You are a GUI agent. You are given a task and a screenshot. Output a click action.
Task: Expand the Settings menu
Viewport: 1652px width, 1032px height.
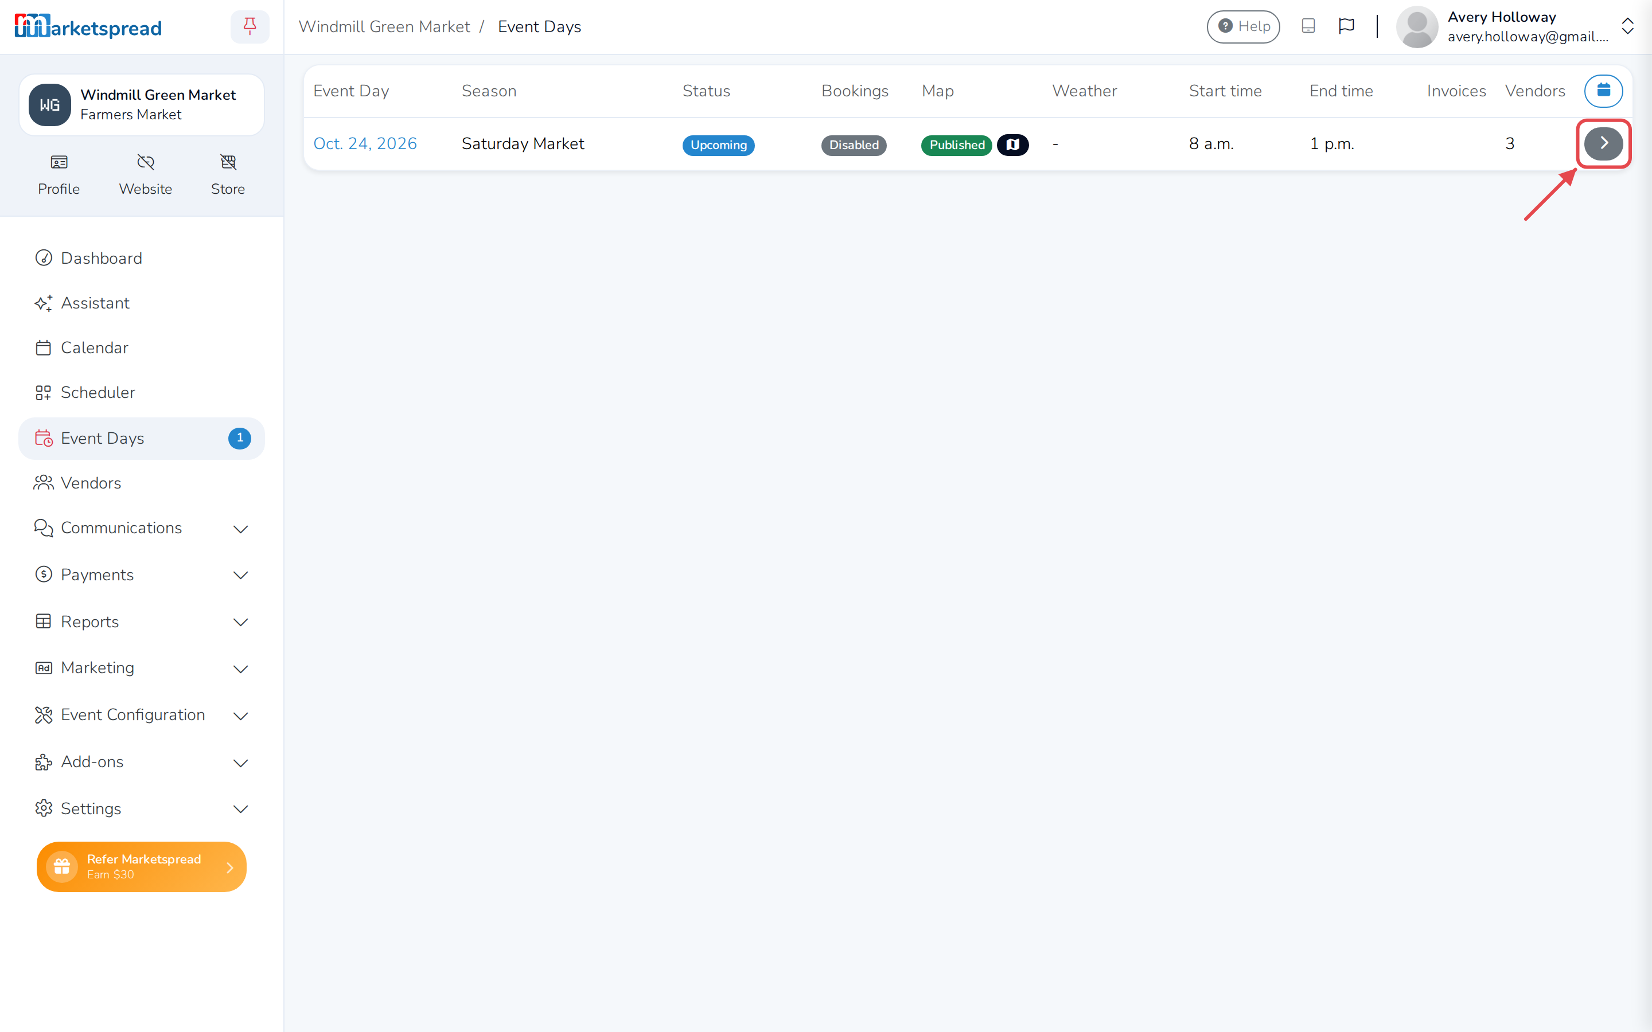(x=141, y=809)
